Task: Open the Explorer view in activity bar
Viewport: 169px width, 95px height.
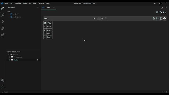Action: (x=3, y=8)
